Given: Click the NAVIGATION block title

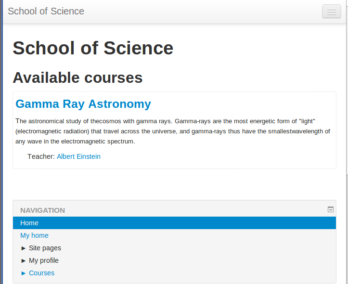Looking at the screenshot, I should 42,210.
